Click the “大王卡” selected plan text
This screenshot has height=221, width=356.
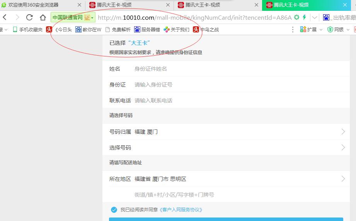[x=139, y=43]
